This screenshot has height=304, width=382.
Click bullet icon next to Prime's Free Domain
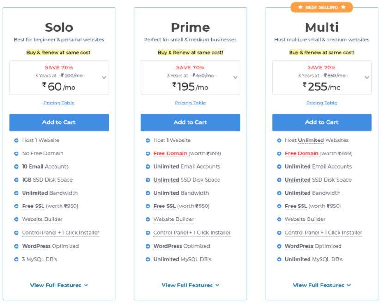click(x=148, y=154)
